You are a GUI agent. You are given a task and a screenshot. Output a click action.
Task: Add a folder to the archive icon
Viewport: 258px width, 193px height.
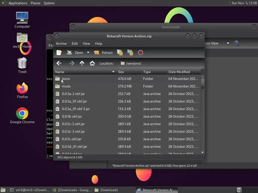click(x=130, y=53)
